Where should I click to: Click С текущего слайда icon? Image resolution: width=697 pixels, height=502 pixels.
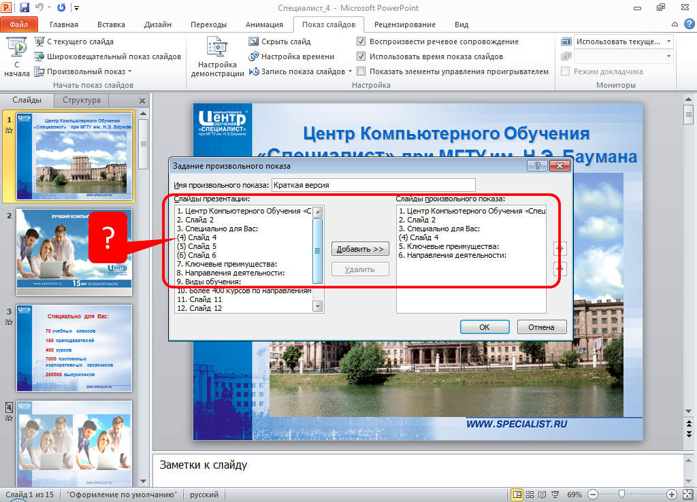[39, 41]
